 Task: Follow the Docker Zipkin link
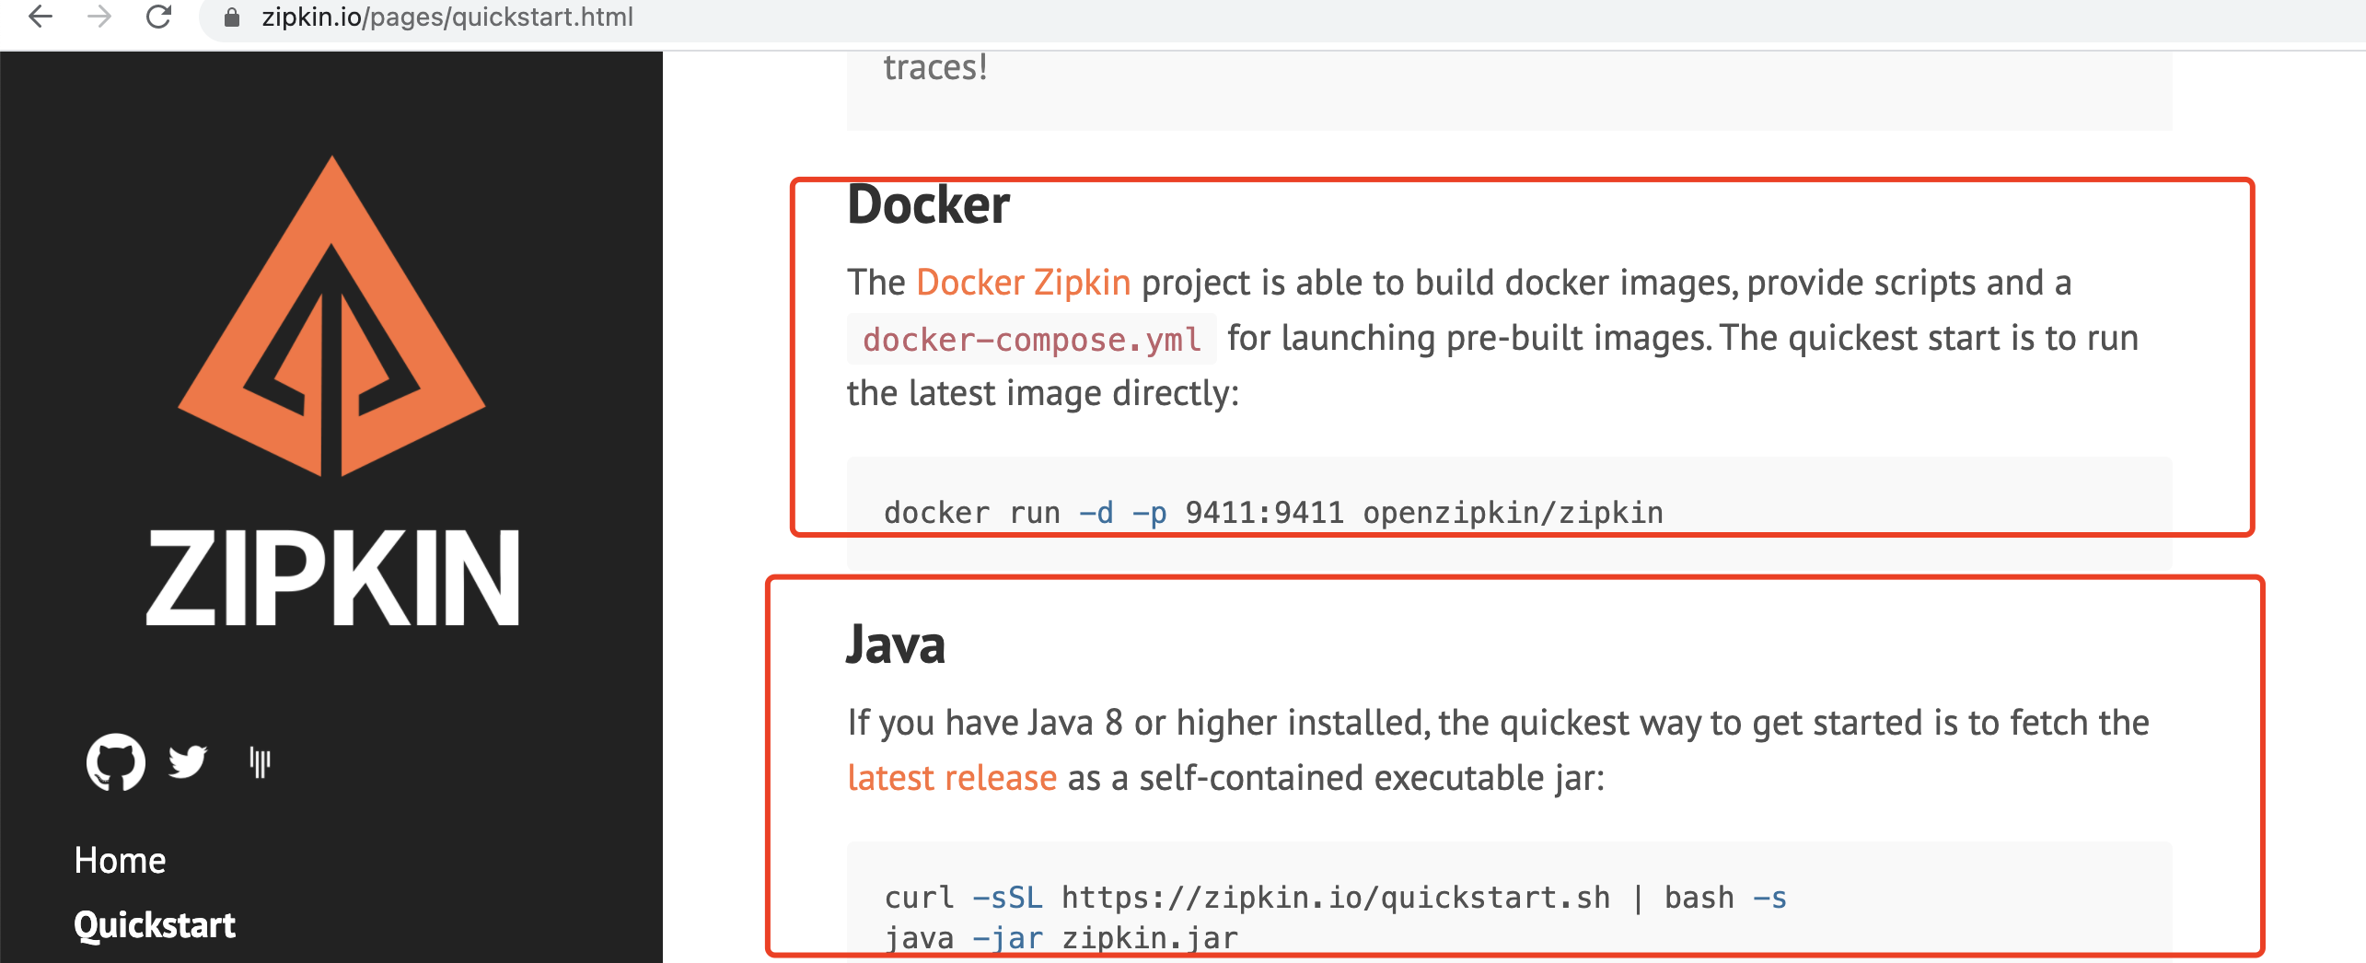(x=1023, y=283)
